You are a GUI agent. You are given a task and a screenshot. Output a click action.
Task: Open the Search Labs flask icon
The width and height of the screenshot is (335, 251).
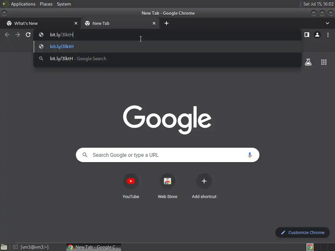click(x=308, y=62)
